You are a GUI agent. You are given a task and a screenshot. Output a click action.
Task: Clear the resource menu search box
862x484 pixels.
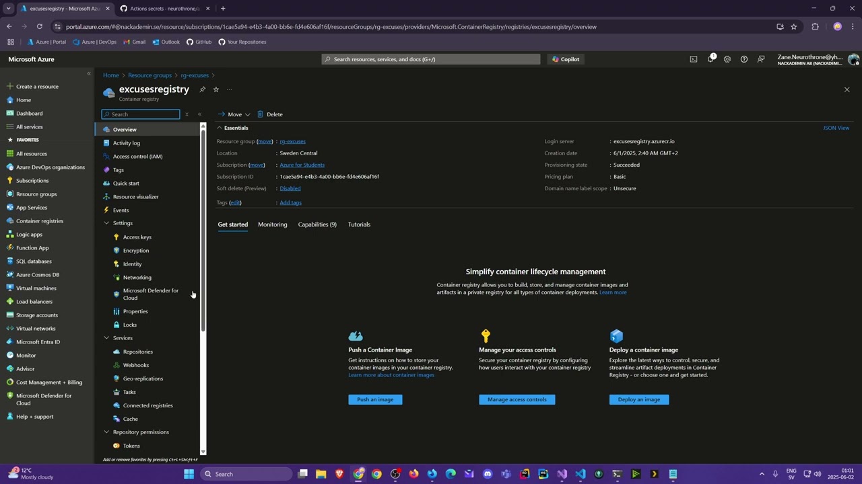187,114
